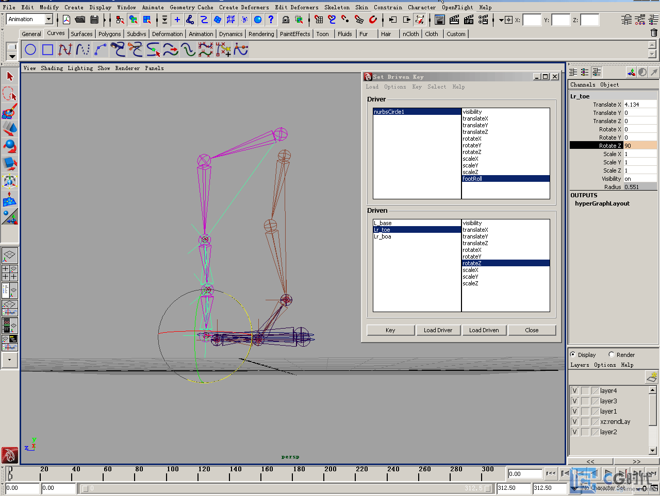Screen dimensions: 660x496
Task: Click the layer list scrollbar down arrow
Action: click(652, 451)
